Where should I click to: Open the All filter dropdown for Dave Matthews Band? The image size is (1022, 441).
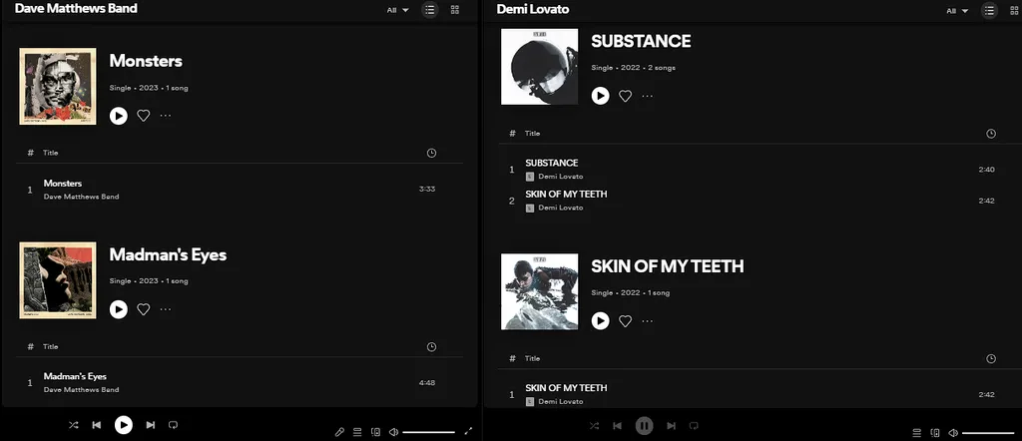(397, 10)
